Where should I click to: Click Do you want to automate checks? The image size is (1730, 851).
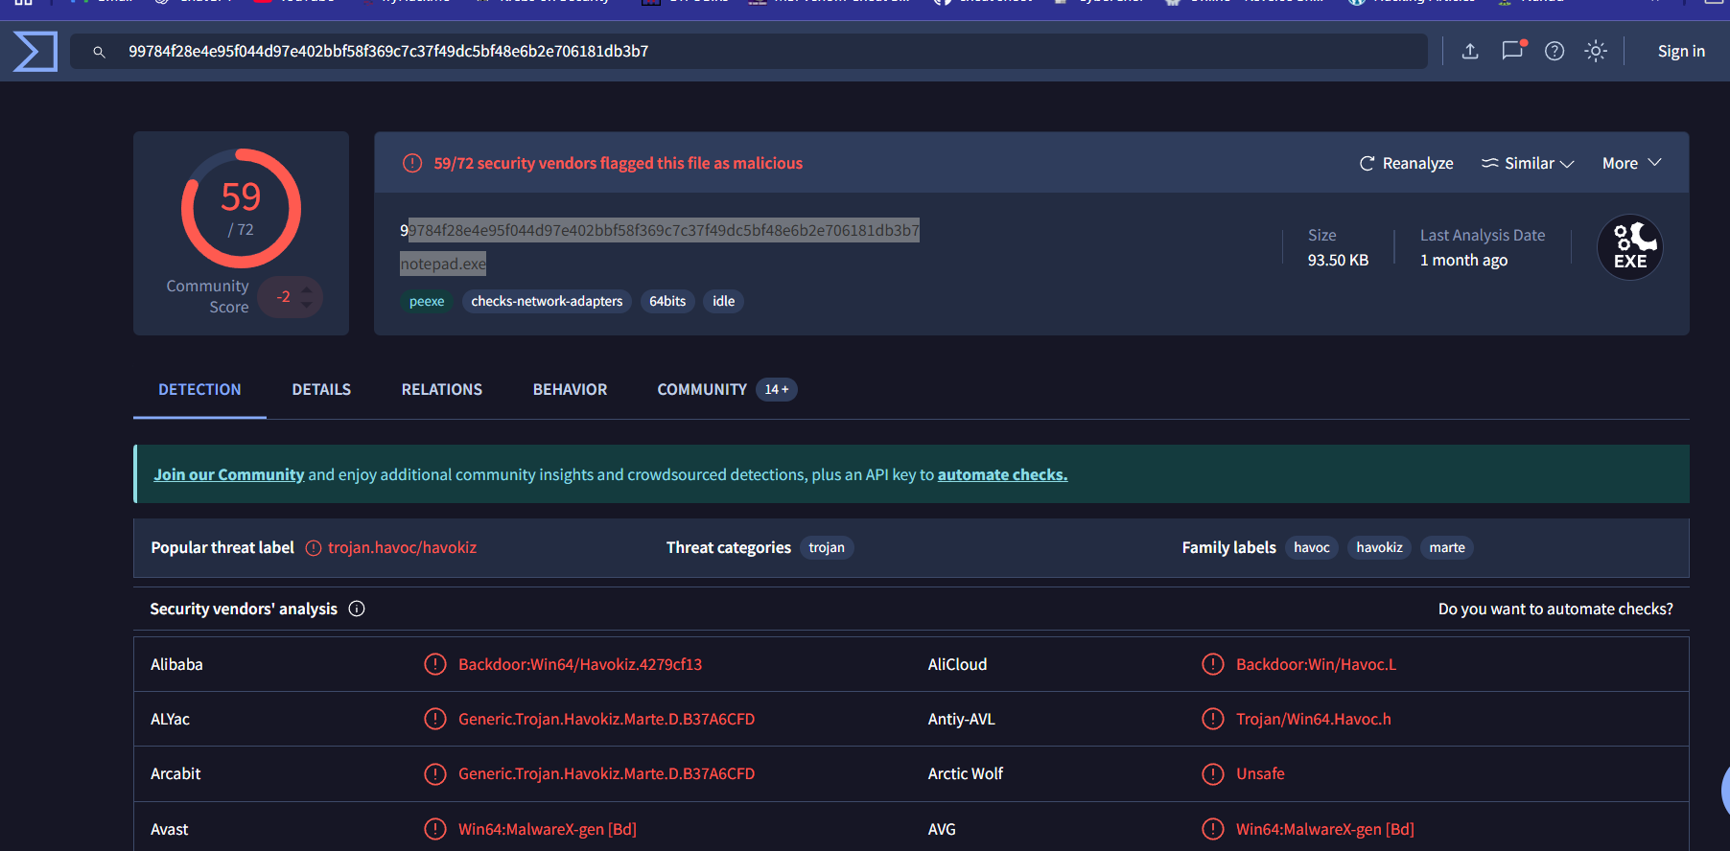click(x=1555, y=609)
